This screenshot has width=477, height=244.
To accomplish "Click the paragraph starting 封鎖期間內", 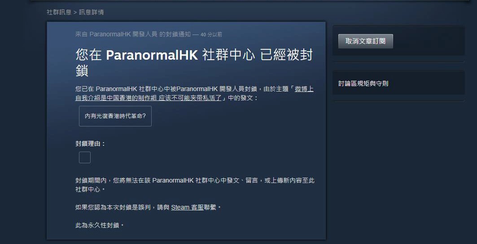I will tap(195, 185).
